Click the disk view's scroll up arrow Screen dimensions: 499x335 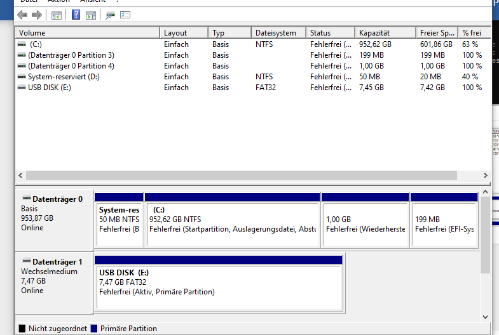tap(485, 192)
